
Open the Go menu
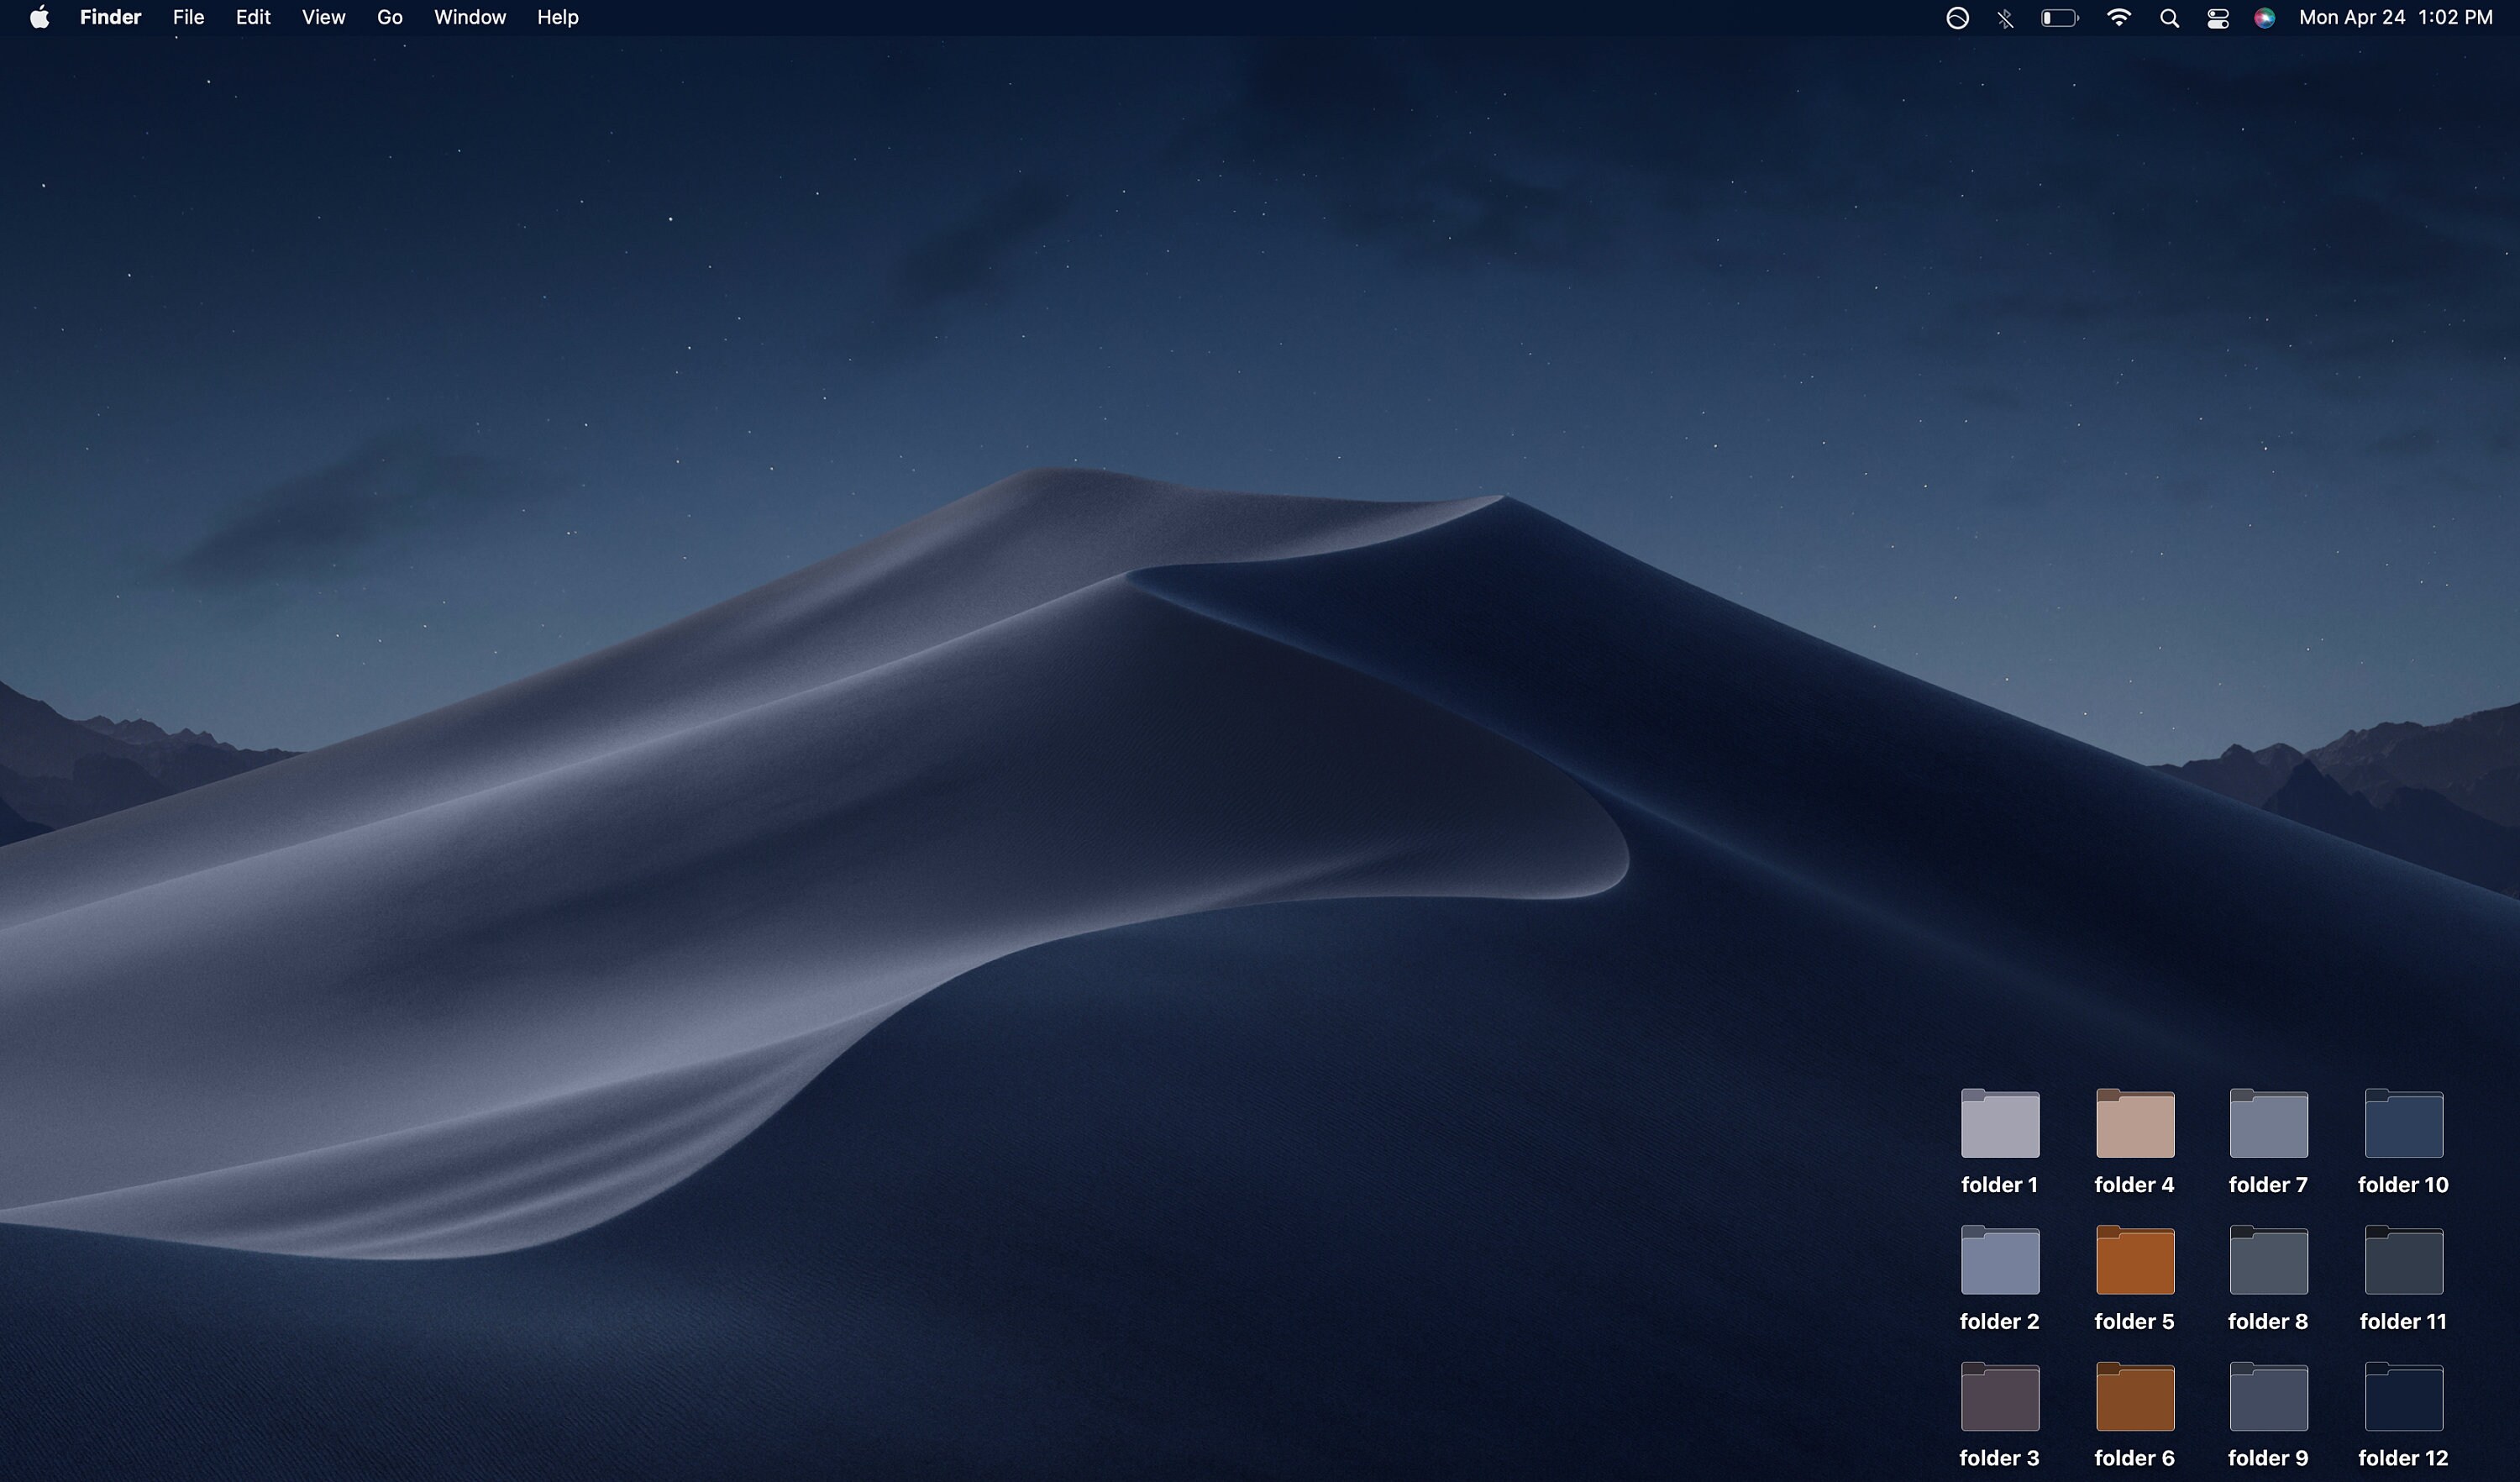(389, 17)
